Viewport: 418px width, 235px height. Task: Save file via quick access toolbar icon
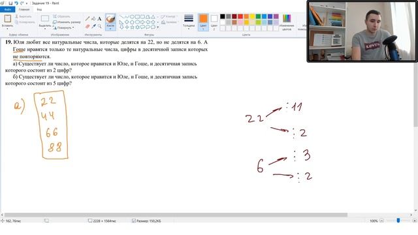tap(10, 3)
